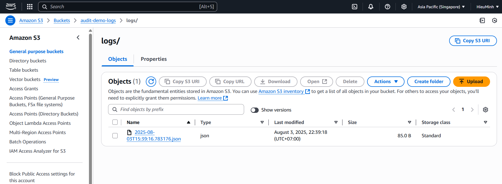Click the external link icon after Learn more

click(226, 98)
